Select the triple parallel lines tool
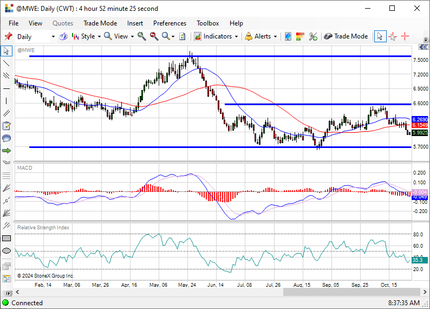 tap(6, 76)
